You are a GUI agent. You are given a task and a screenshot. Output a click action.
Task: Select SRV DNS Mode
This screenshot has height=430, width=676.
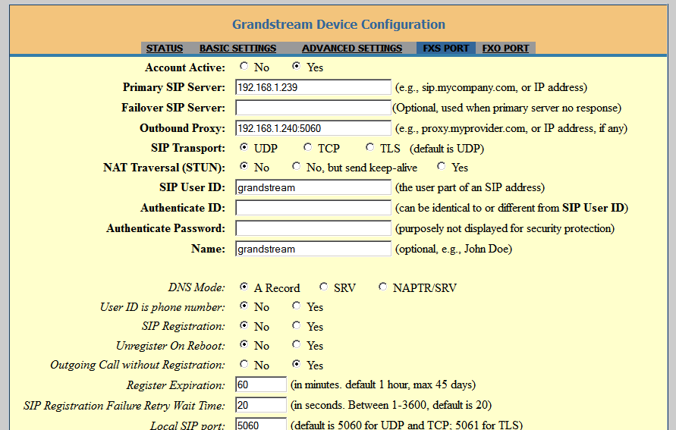tap(323, 287)
